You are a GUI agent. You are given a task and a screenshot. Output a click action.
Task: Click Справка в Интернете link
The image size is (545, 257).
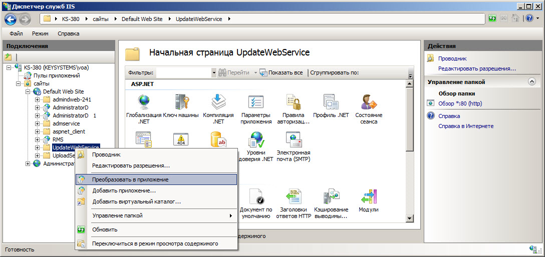pyautogui.click(x=466, y=126)
